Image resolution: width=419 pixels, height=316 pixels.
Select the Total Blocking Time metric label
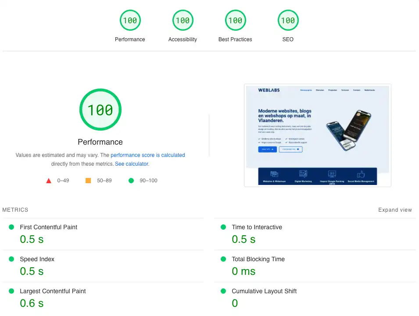[x=258, y=259]
